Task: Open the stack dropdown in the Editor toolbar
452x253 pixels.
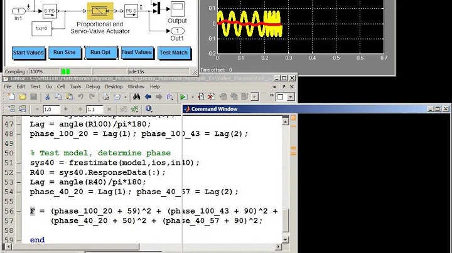Action: pos(254,97)
